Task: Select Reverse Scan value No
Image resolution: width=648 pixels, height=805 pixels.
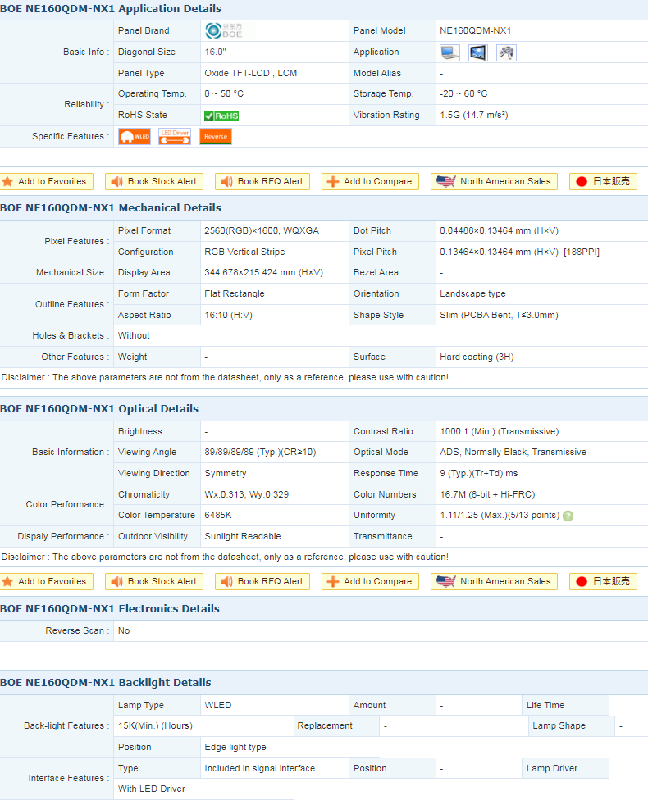Action: tap(124, 630)
